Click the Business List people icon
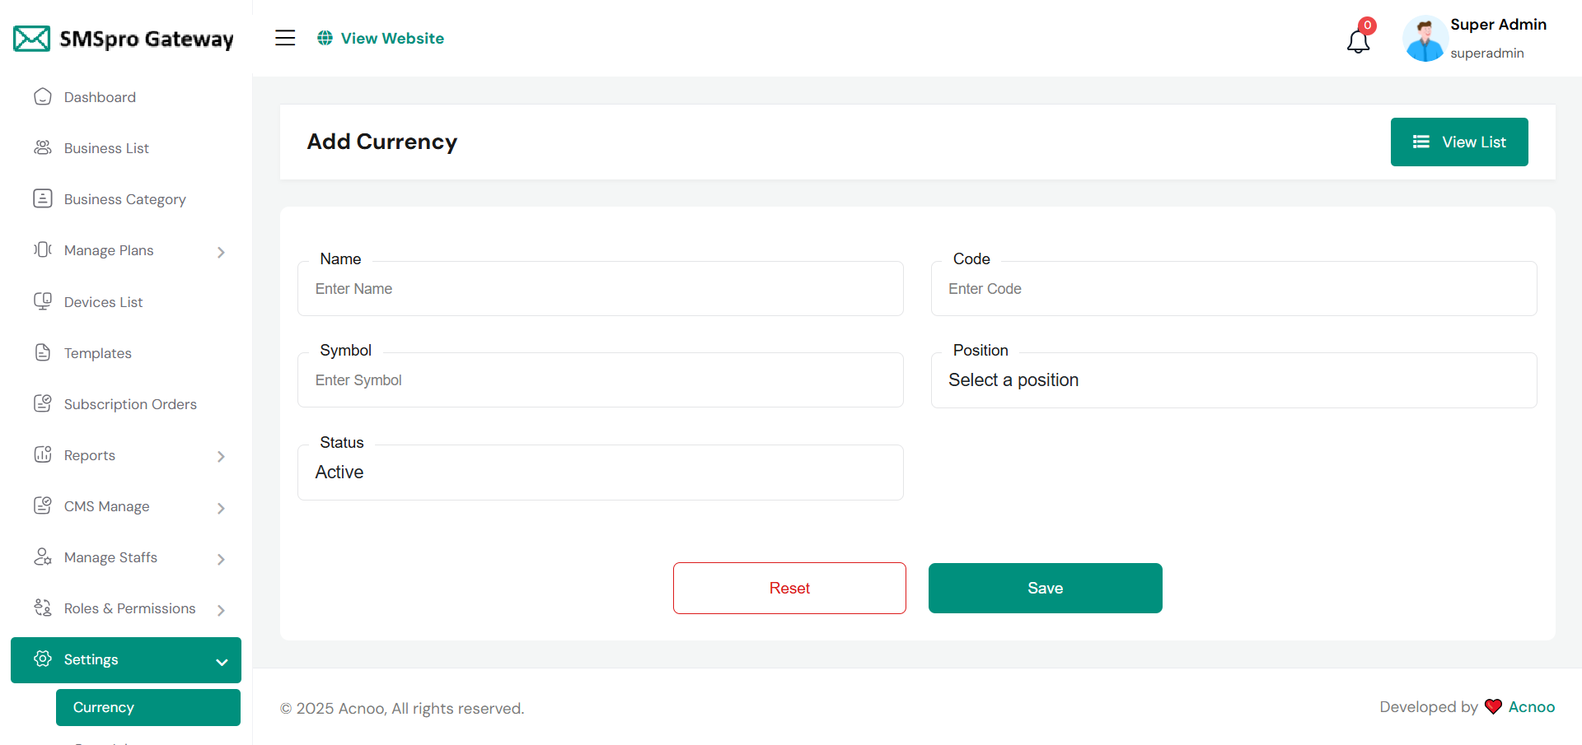1582x745 pixels. [x=43, y=148]
